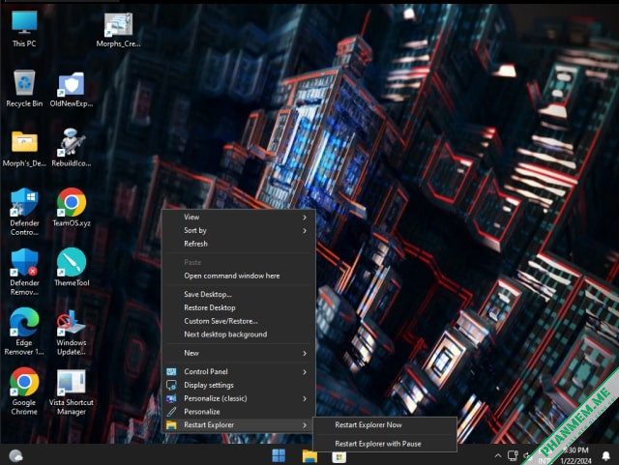Viewport: 619px width, 465px height.
Task: Open the Personalize (classic) submenu entry
Action: pyautogui.click(x=239, y=398)
